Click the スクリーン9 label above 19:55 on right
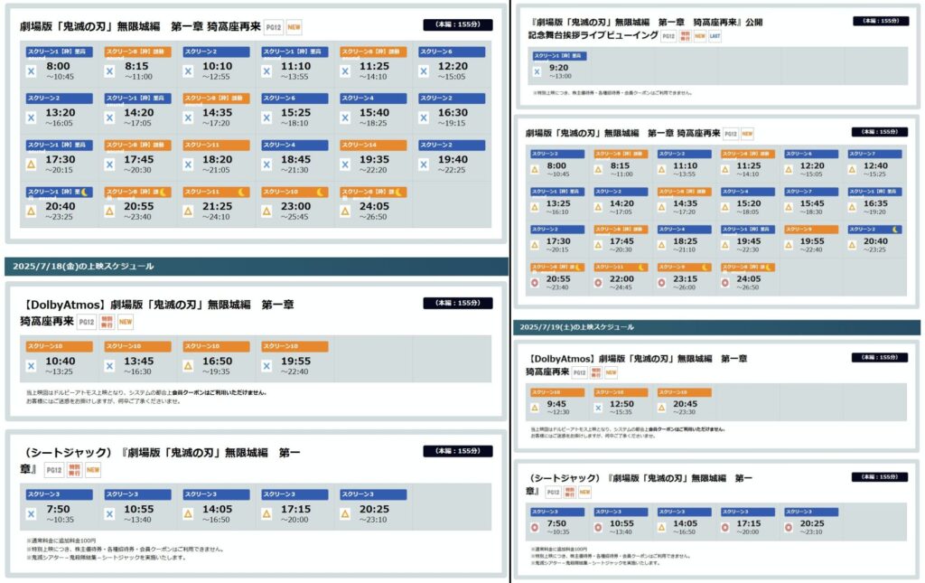This screenshot has width=925, height=583. point(811,229)
